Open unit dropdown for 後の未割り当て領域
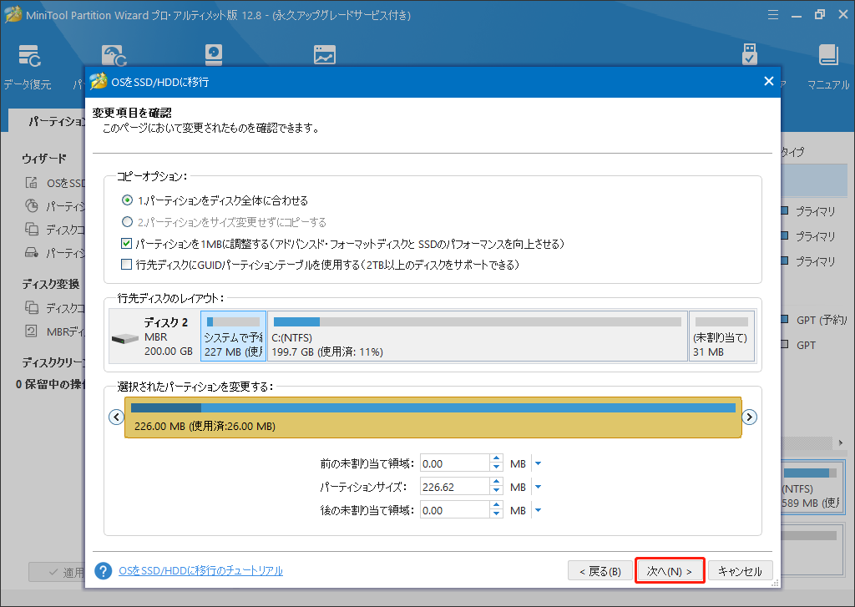The image size is (855, 607). [538, 510]
